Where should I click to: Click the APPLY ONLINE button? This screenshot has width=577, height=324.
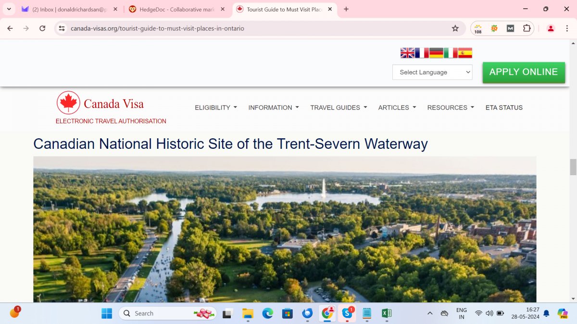tap(524, 72)
